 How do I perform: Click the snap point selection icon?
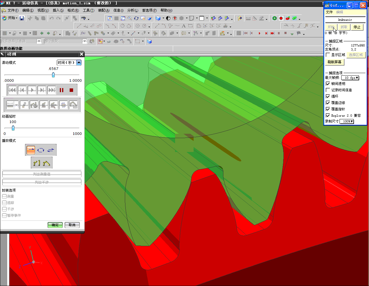(100, 41)
